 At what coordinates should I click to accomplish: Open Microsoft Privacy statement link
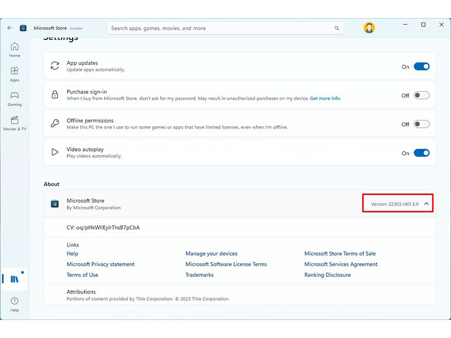tap(100, 264)
